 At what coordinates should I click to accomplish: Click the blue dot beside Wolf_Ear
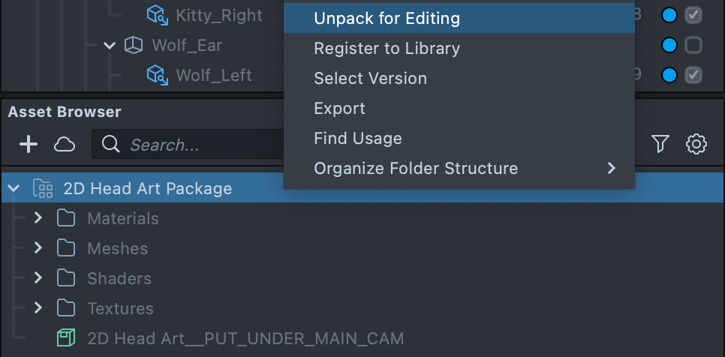pyautogui.click(x=669, y=46)
